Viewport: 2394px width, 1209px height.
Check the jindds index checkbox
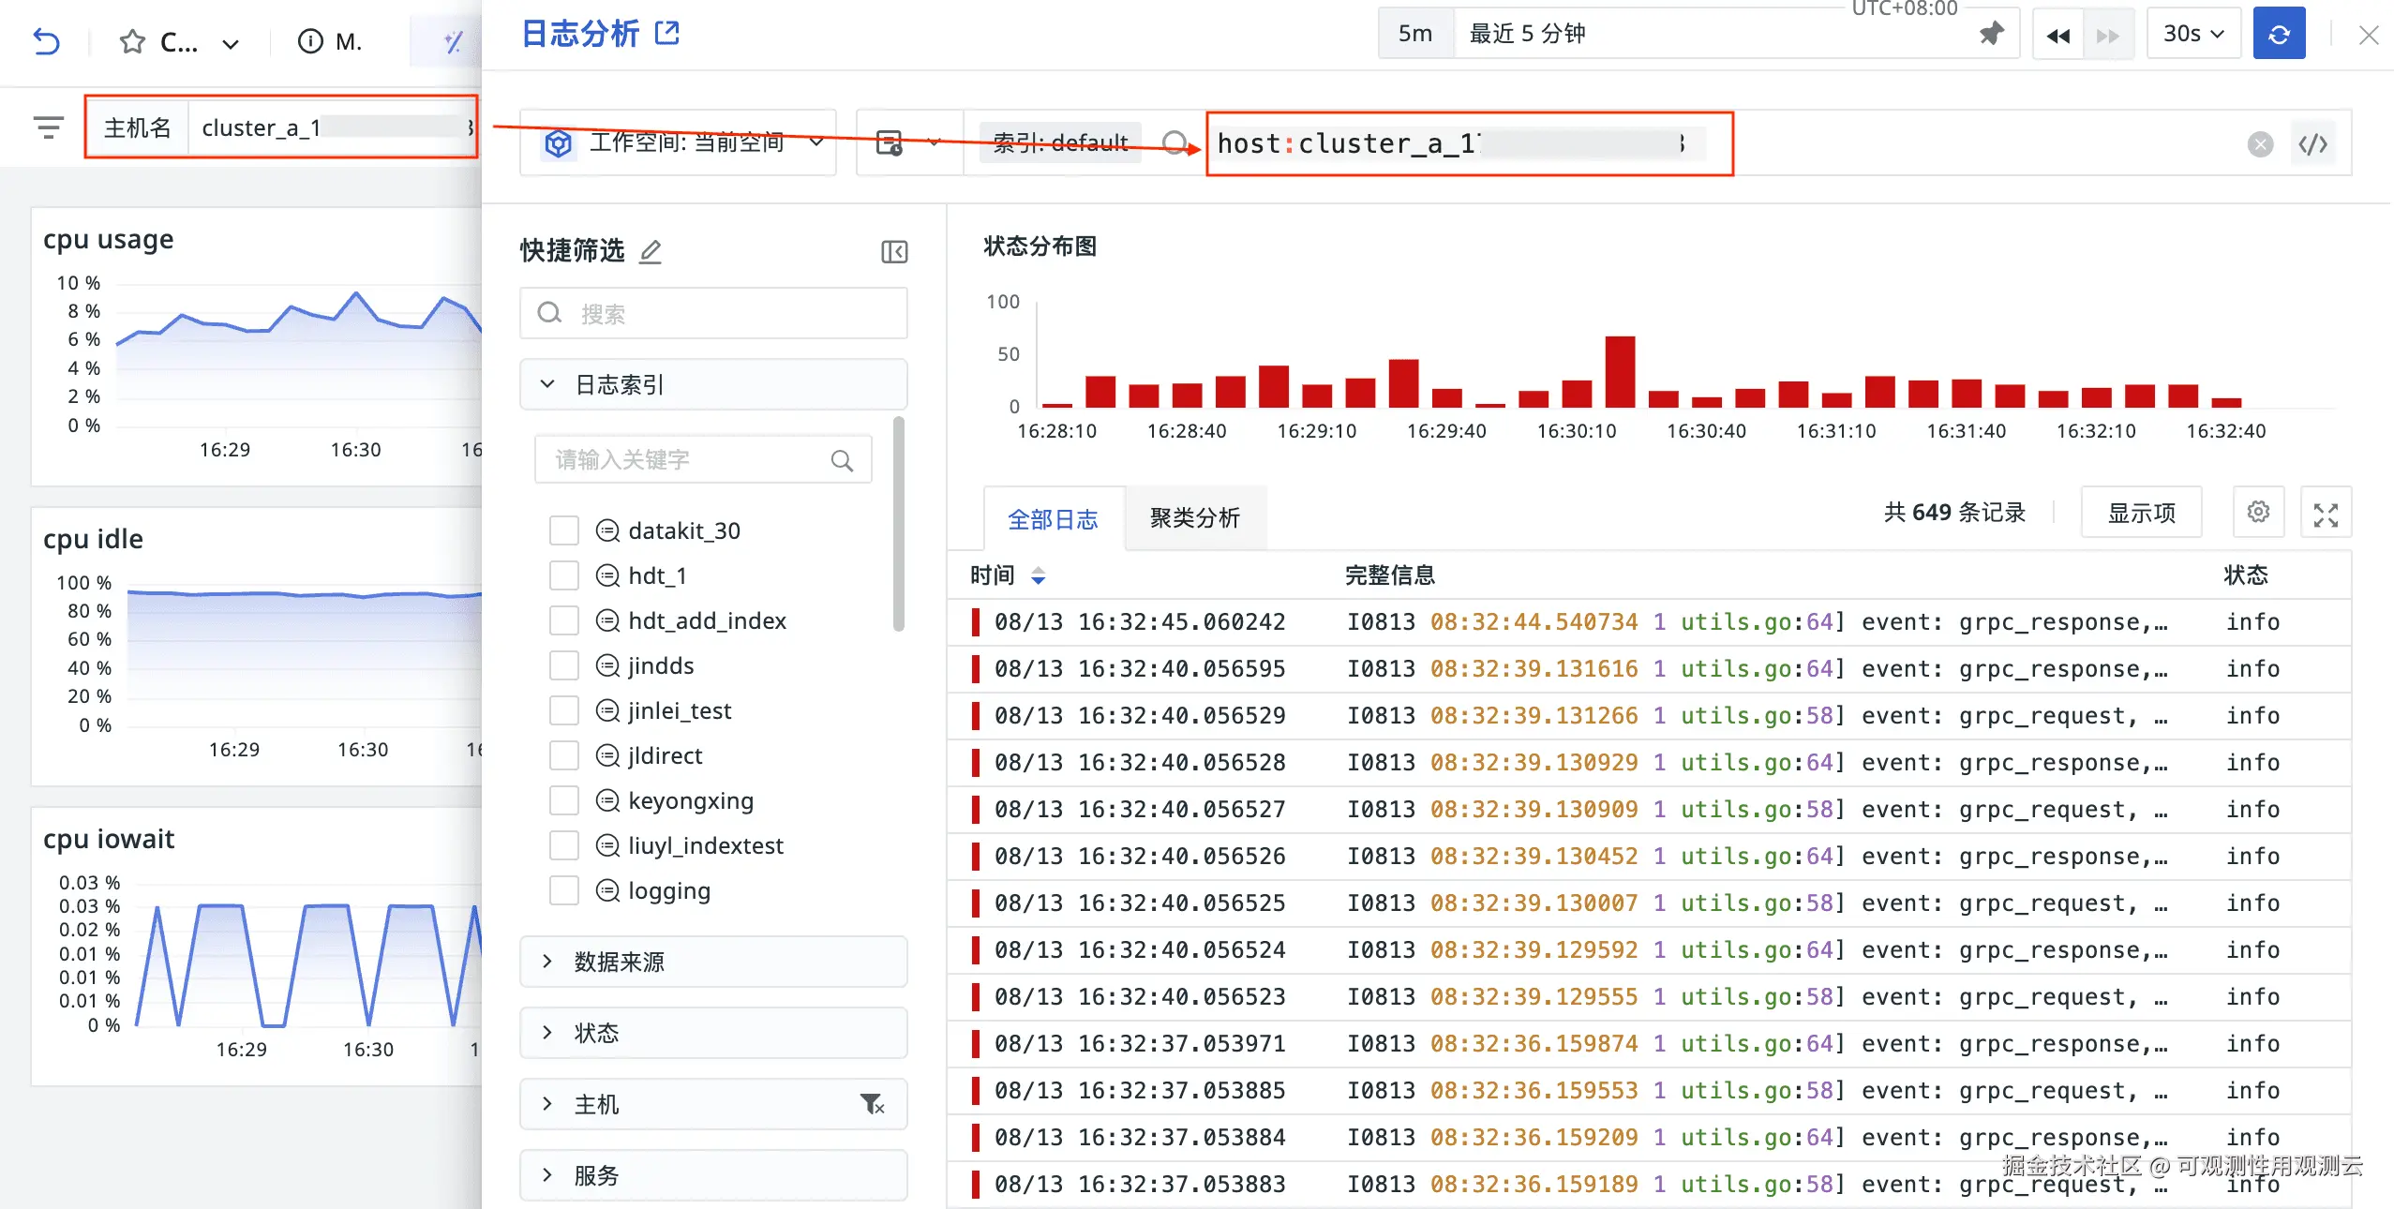(x=563, y=665)
